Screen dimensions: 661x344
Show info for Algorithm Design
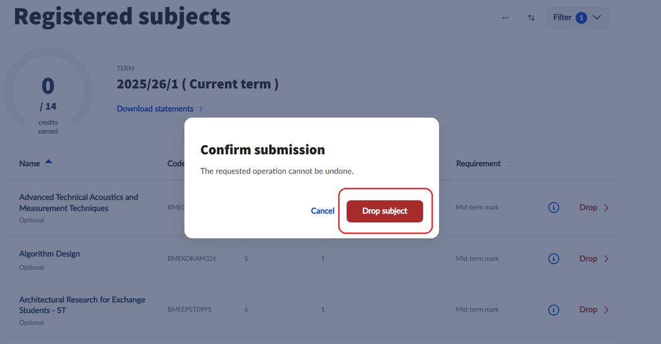tap(553, 258)
